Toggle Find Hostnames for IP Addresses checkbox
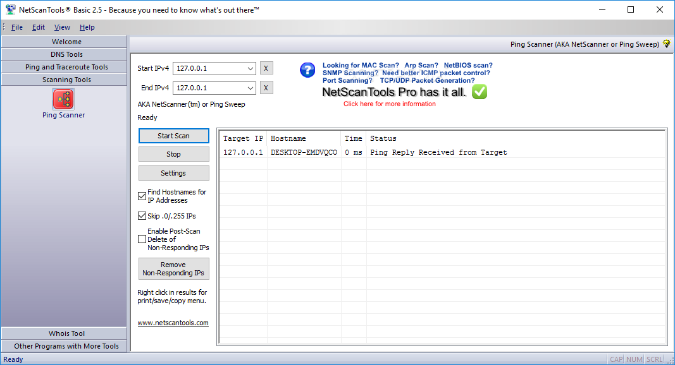Viewport: 675px width, 365px height. click(x=142, y=196)
